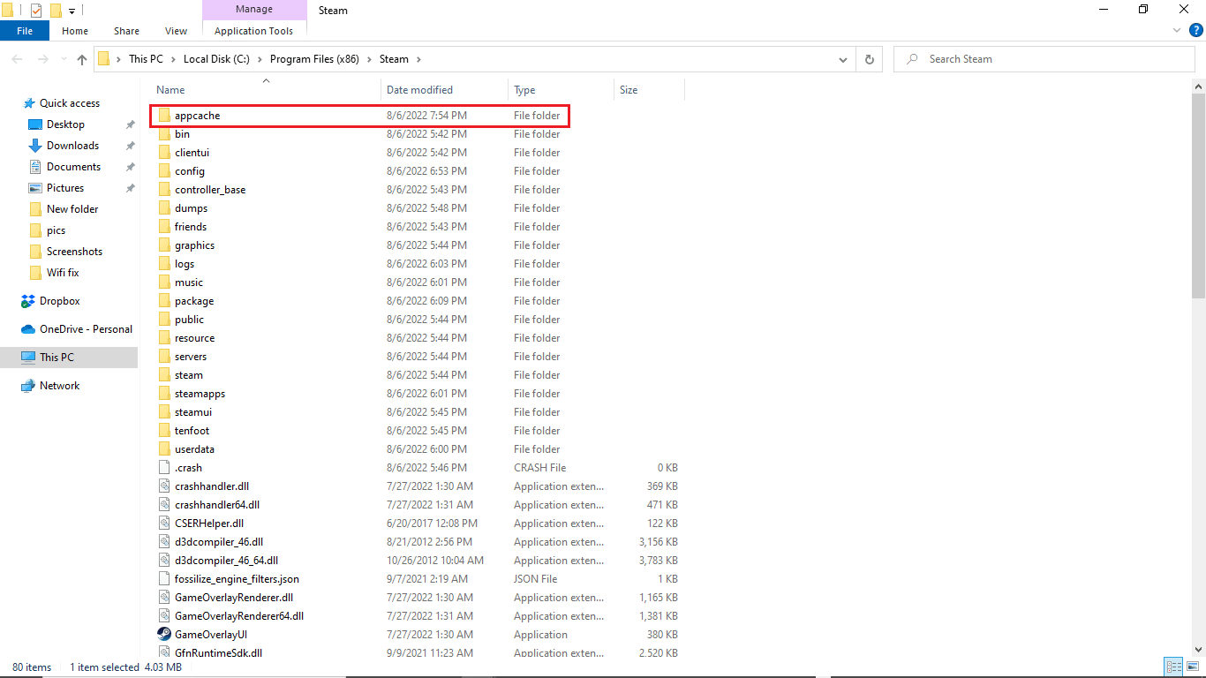Click the package folder name
Image resolution: width=1206 pixels, height=678 pixels.
tap(194, 301)
